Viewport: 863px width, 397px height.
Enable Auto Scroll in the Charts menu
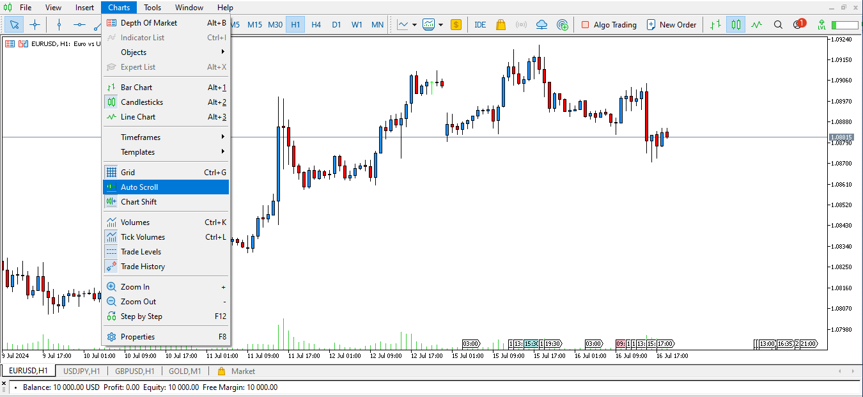click(x=166, y=187)
